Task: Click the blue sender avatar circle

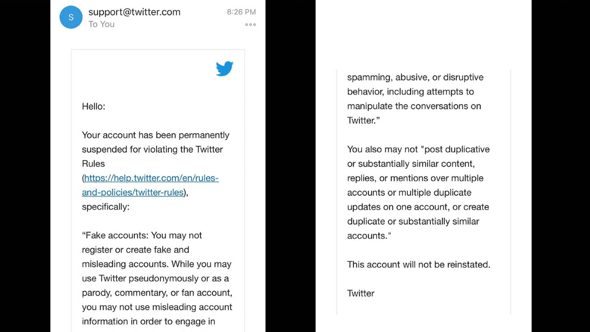Action: (71, 17)
